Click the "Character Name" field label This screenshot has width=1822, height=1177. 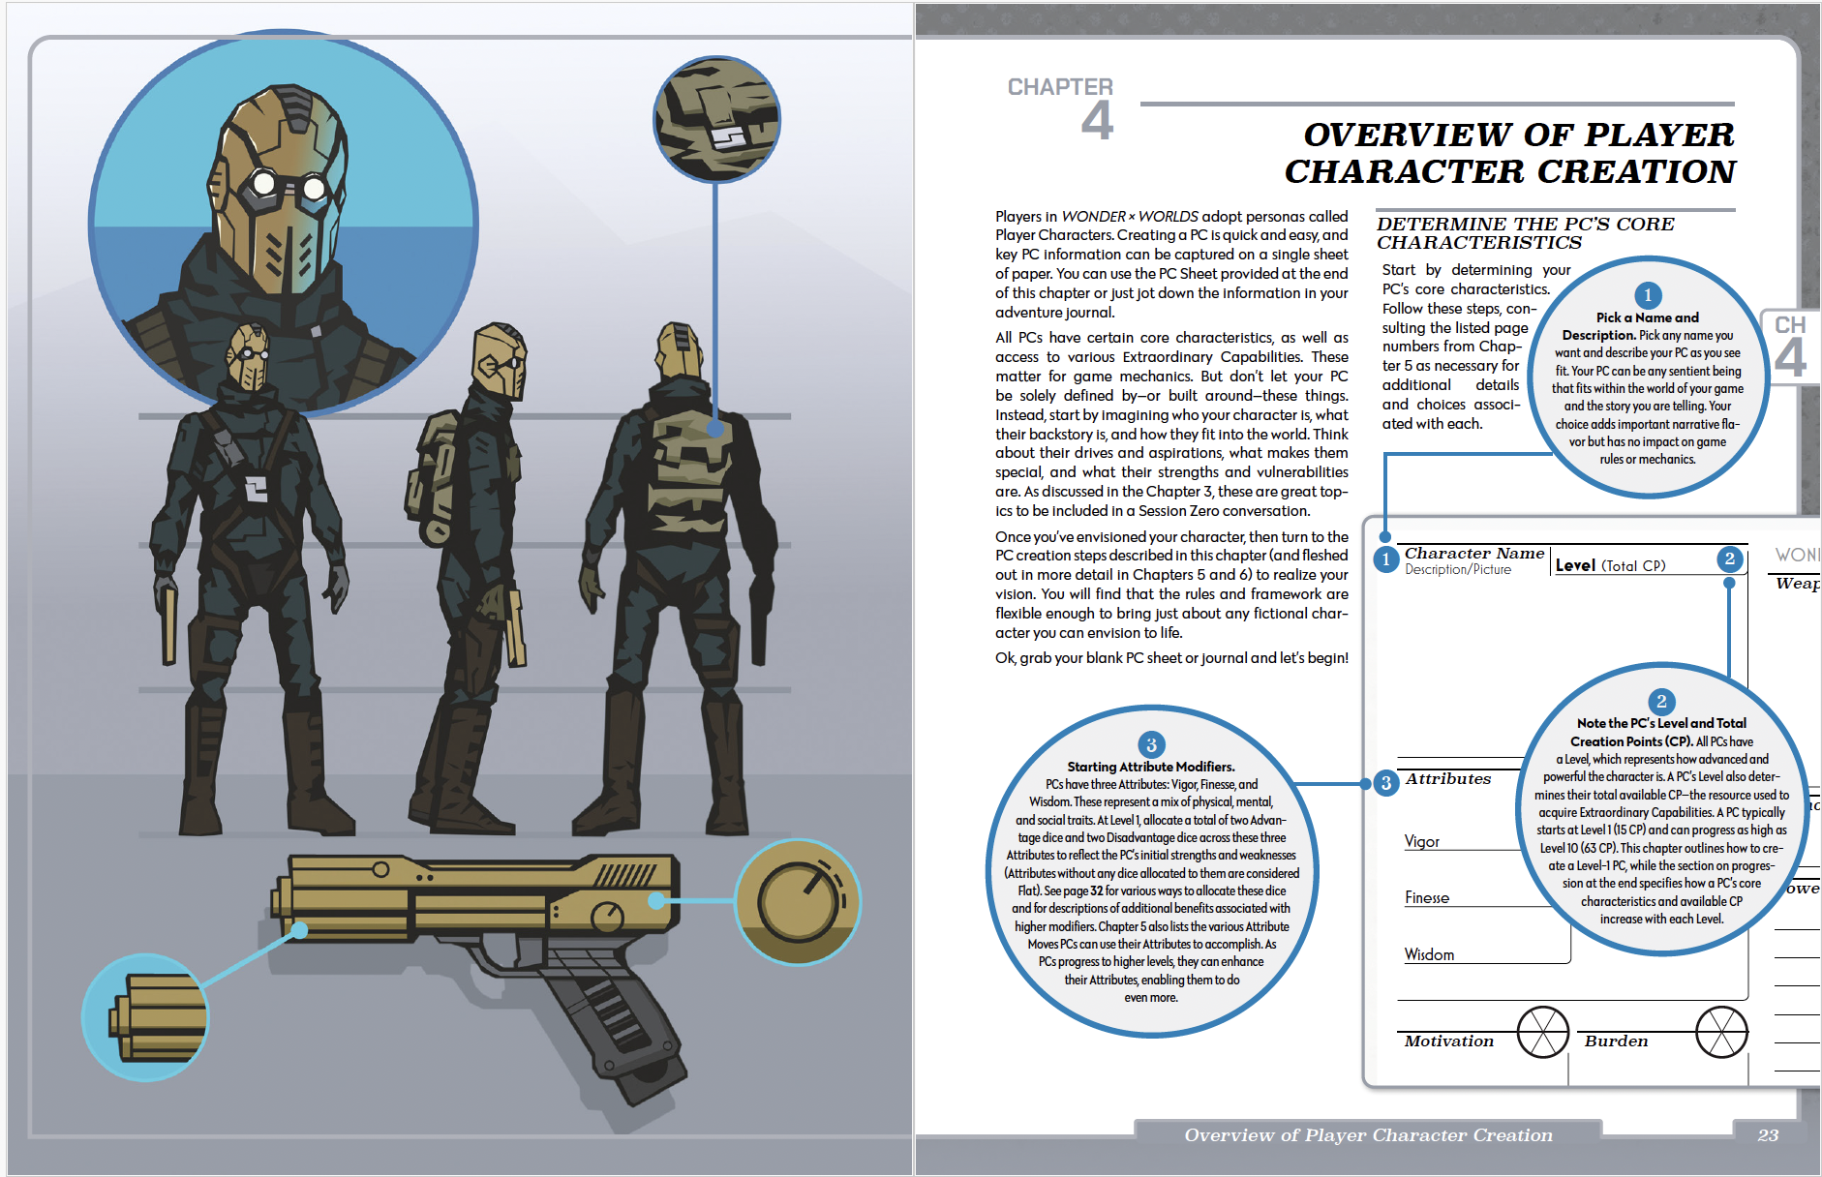click(1474, 553)
